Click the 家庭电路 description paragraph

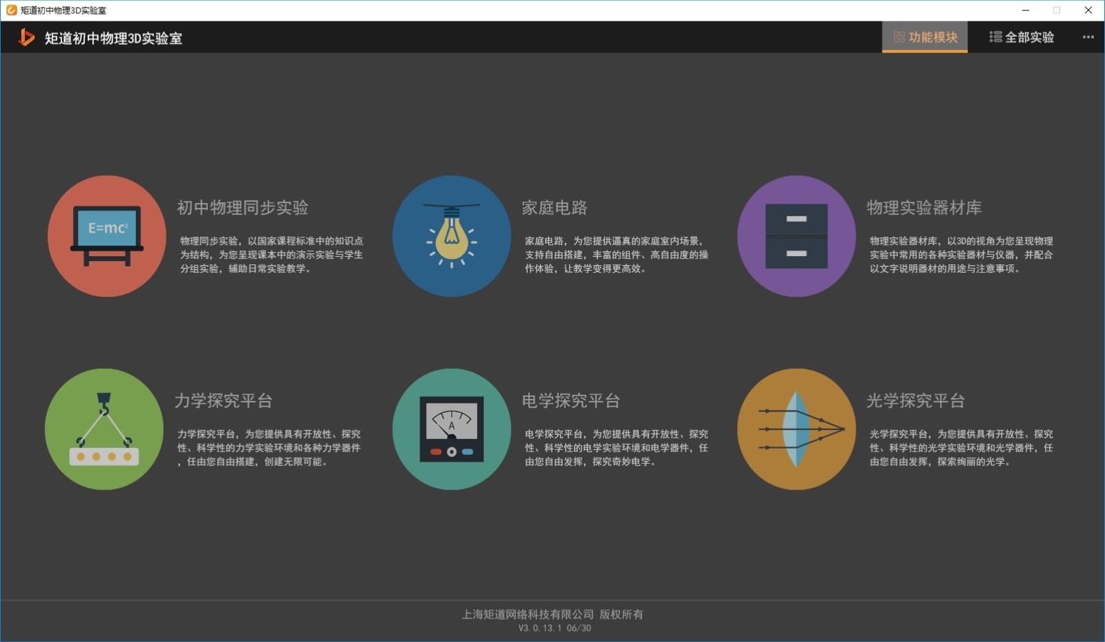pyautogui.click(x=617, y=255)
